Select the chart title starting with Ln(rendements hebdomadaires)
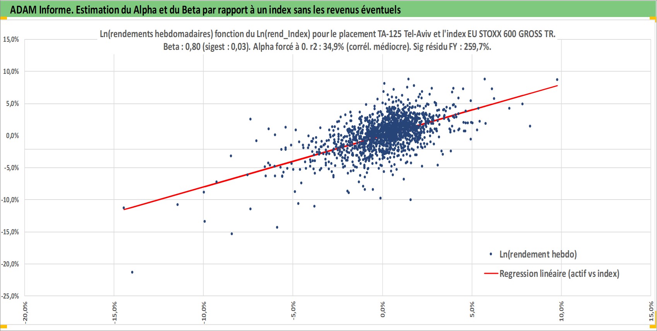 click(327, 34)
